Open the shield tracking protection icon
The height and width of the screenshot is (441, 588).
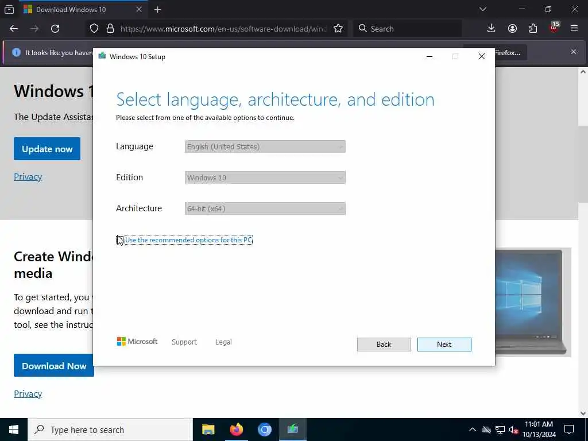[x=94, y=29]
